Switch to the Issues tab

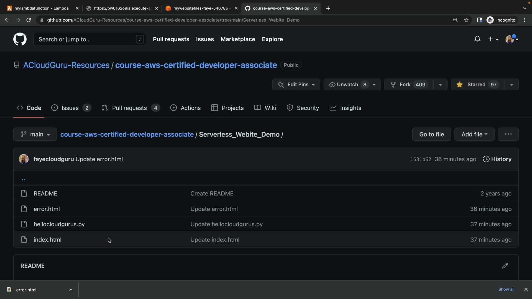coord(70,108)
